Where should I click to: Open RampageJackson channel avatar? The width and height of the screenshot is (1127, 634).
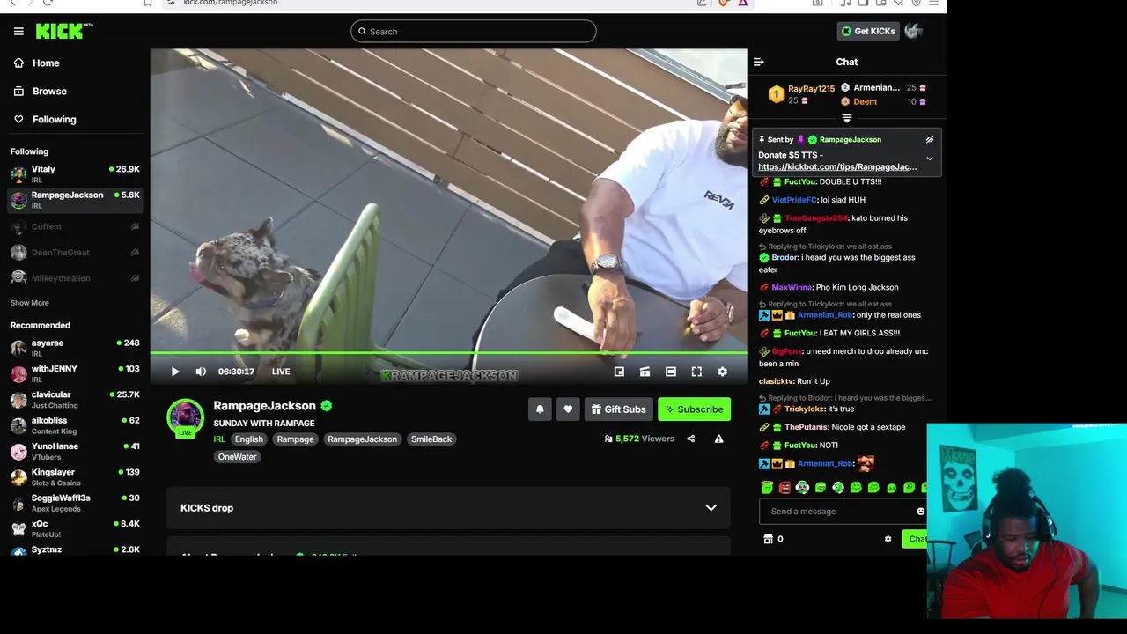[x=186, y=417]
